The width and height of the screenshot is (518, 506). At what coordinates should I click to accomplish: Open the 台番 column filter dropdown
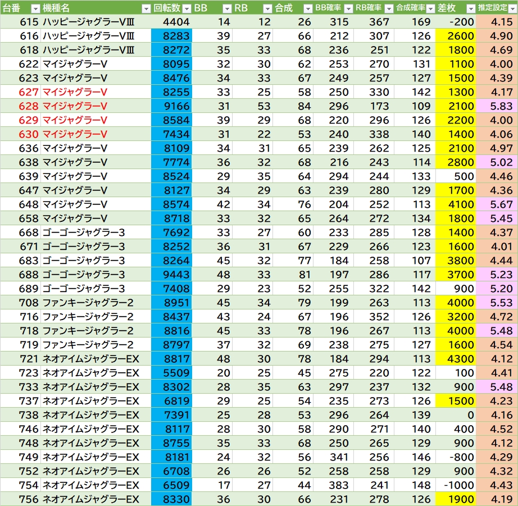[x=35, y=8]
